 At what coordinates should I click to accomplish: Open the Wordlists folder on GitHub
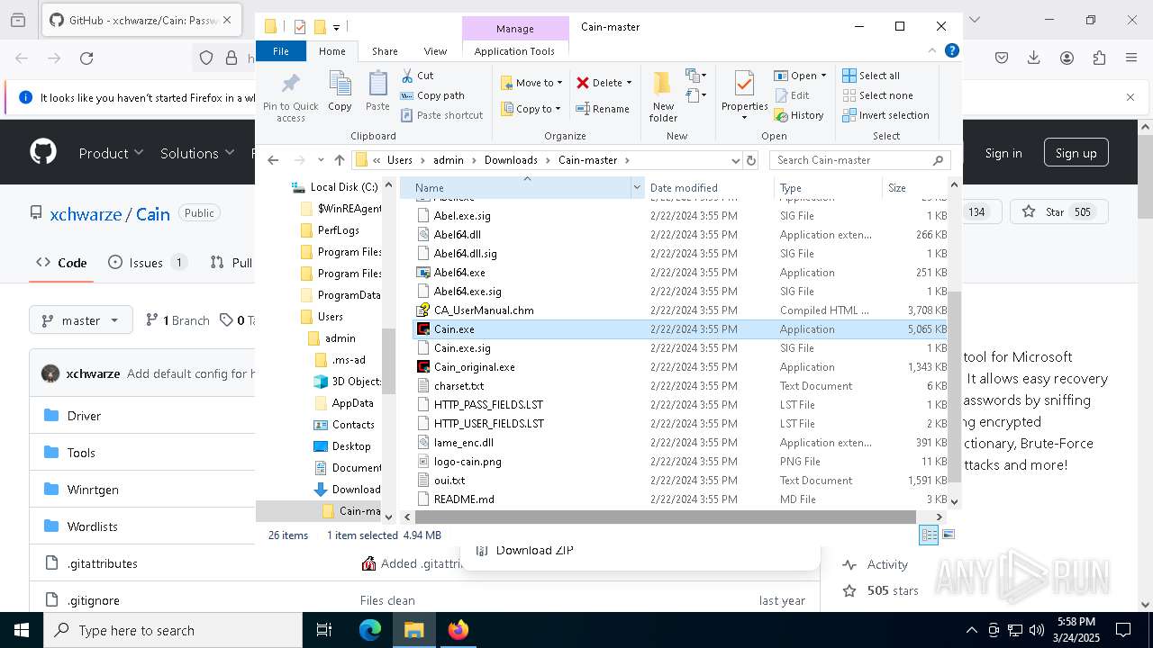[92, 526]
